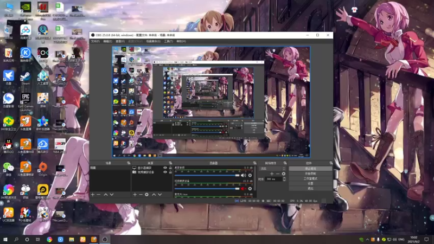
Task: Open File Explorer from the taskbar
Action: pyautogui.click(x=72, y=239)
